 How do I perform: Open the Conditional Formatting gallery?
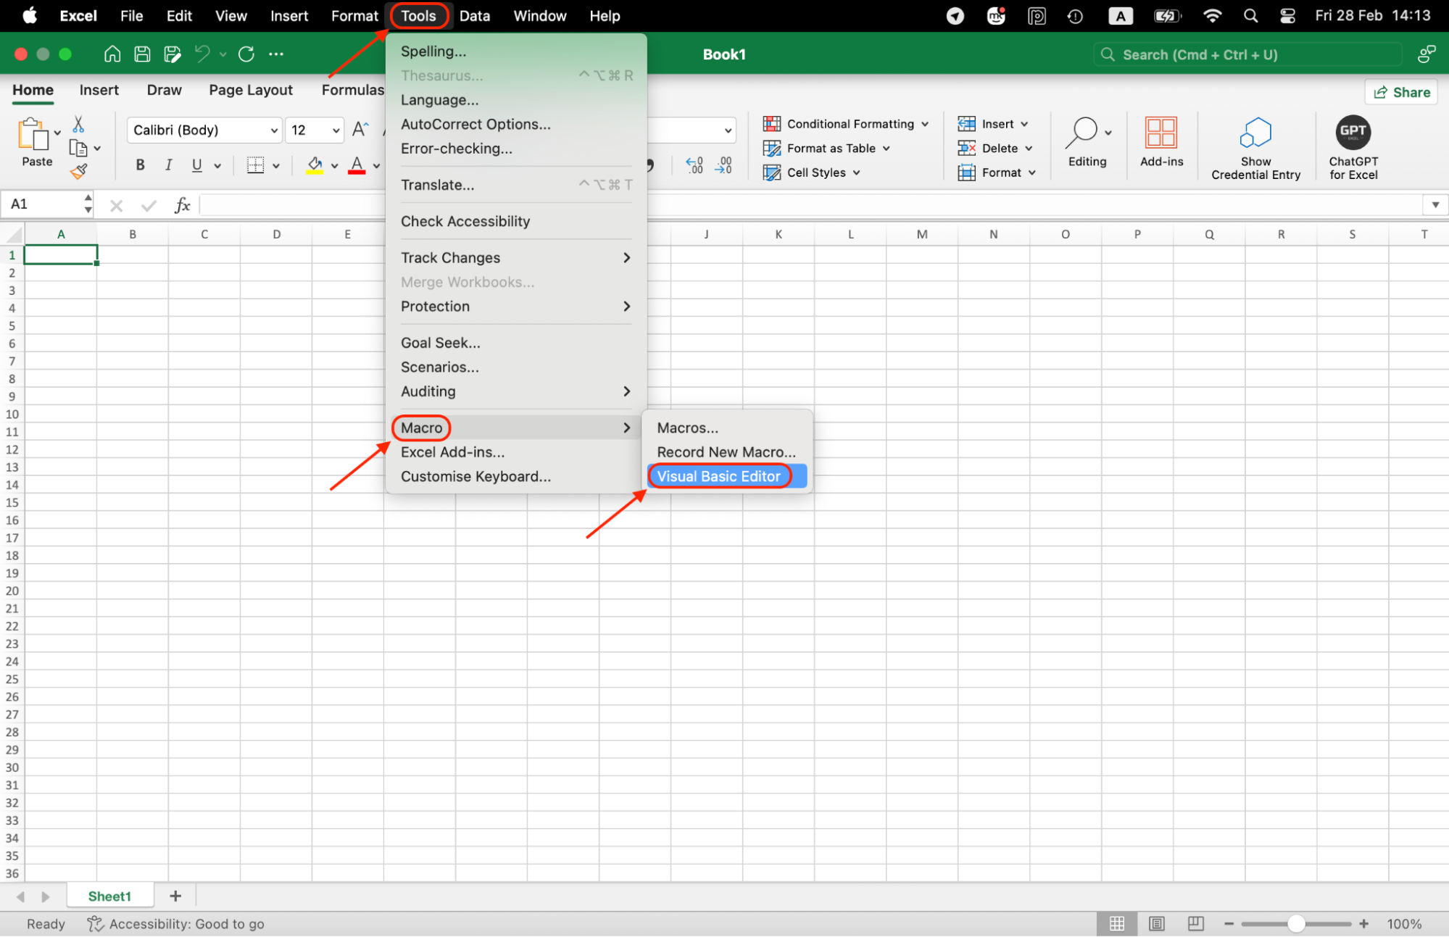point(845,123)
